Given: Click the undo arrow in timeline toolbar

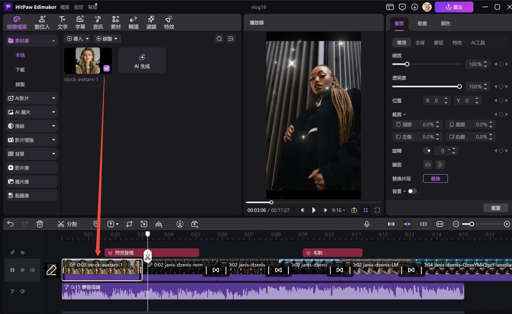Looking at the screenshot, I should (x=10, y=224).
